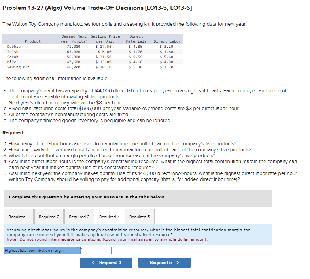This screenshot has width=310, height=279.
Task: Open the Required 2 tab
Action: click(49, 217)
